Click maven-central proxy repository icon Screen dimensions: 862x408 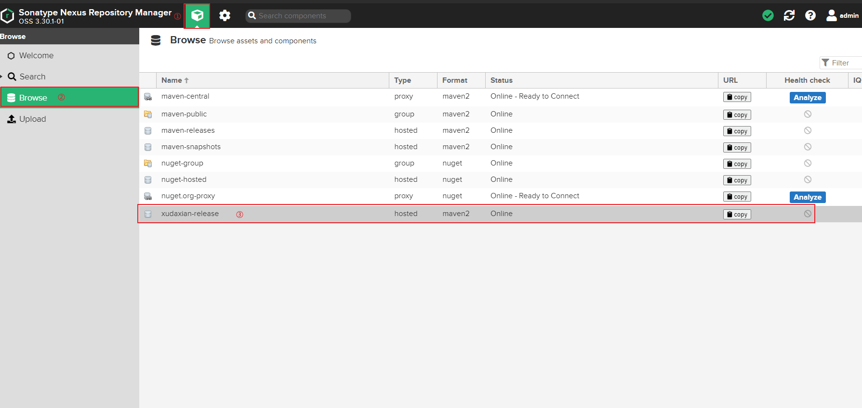pos(148,97)
